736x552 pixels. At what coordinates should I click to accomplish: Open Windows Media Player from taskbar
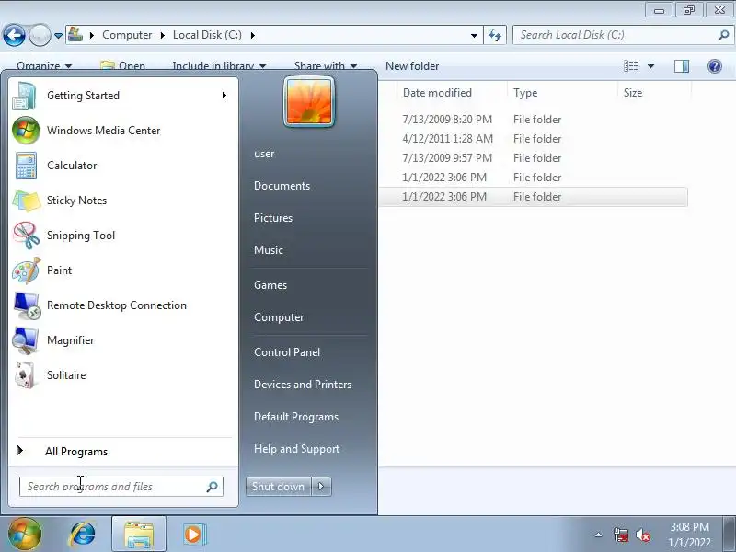[x=193, y=535]
